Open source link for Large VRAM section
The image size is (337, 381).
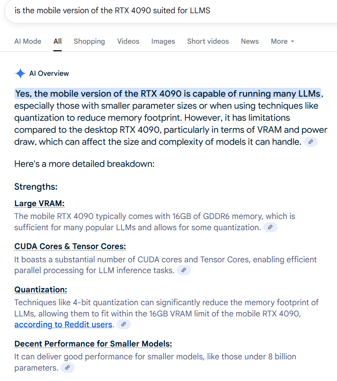[x=270, y=227]
